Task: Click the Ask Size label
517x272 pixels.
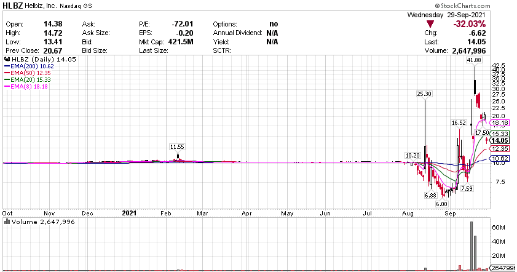Action: coord(96,33)
